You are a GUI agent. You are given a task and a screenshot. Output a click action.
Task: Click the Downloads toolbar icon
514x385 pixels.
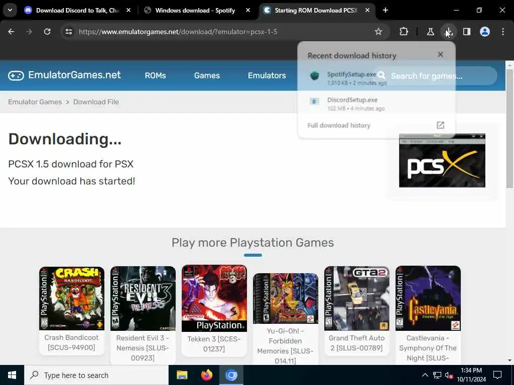448,32
